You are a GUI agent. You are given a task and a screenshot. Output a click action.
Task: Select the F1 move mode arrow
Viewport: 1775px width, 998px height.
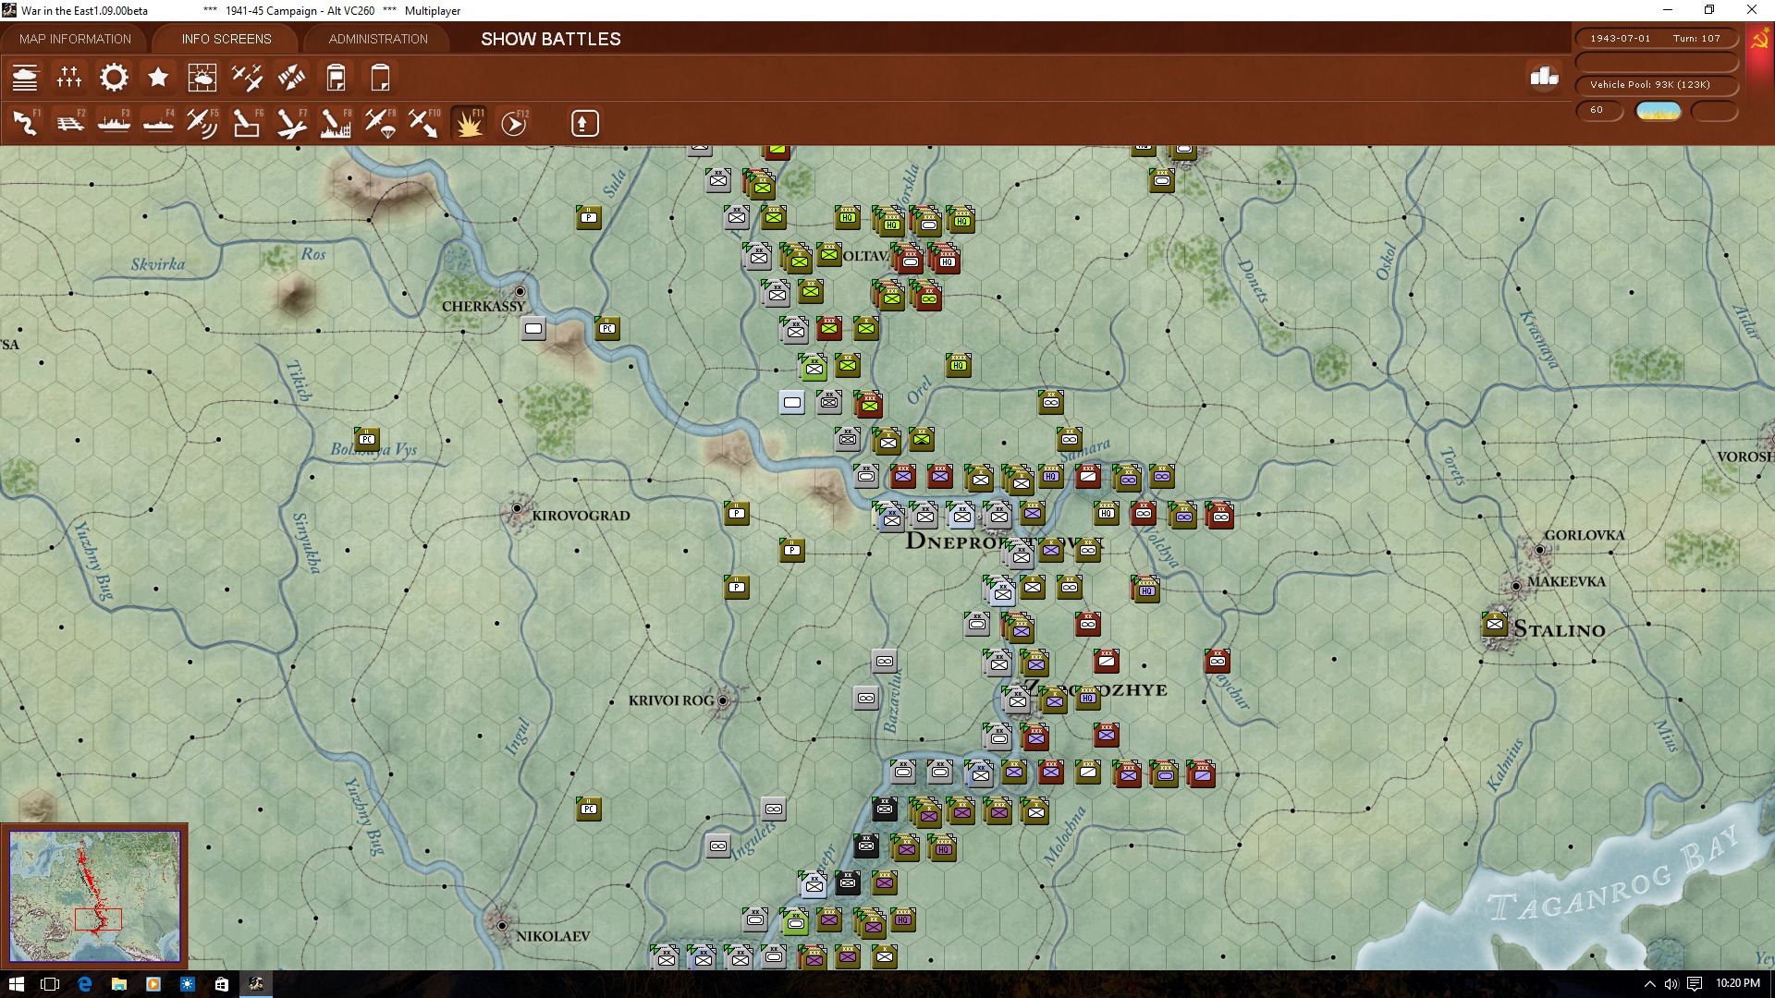coord(25,123)
